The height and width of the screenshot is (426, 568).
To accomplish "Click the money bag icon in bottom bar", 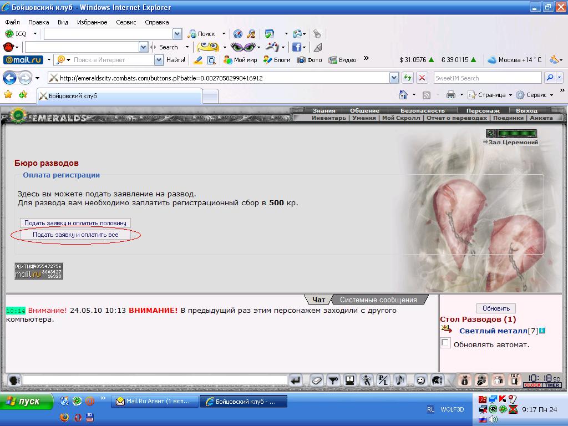I will coord(465,381).
